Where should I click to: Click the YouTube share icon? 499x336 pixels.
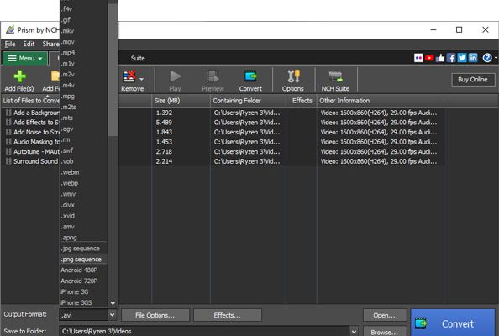point(429,58)
